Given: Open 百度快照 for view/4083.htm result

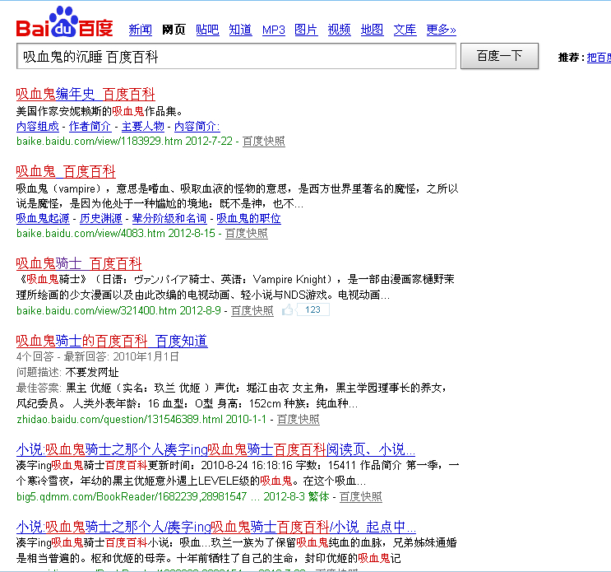Looking at the screenshot, I should tap(247, 233).
